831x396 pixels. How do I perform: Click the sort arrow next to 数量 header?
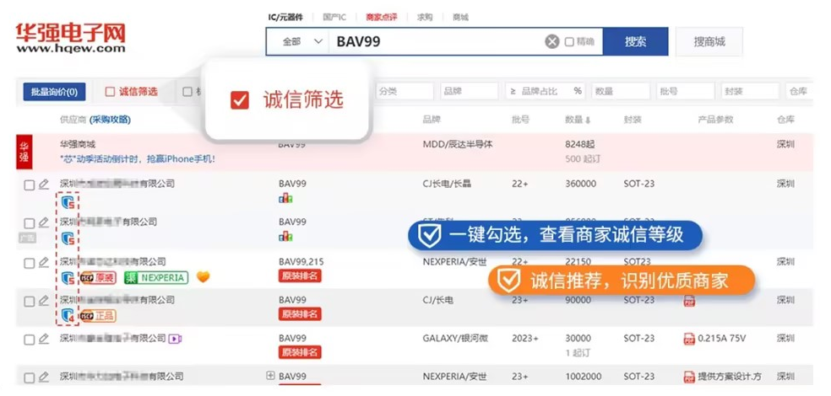(587, 120)
